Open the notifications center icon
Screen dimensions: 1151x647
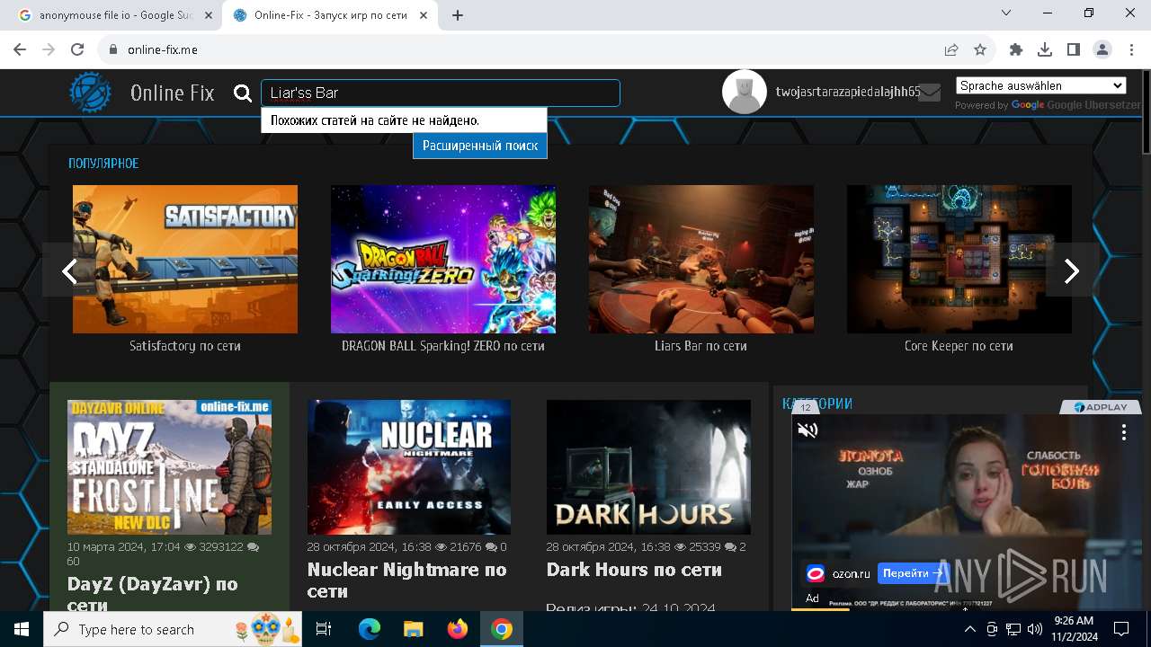pos(1121,629)
